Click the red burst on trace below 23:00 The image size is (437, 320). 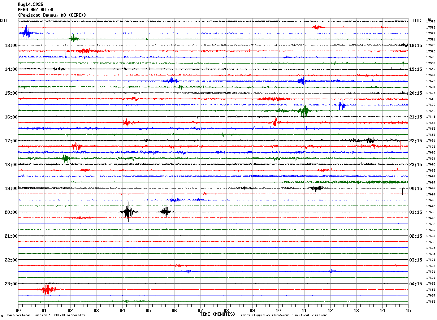click(x=47, y=290)
